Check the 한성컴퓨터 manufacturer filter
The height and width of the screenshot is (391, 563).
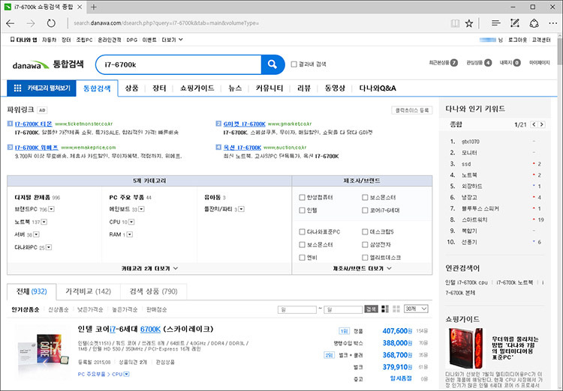[x=302, y=198]
